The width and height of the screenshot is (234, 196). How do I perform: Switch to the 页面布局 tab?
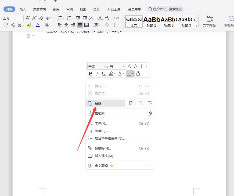coord(39,9)
